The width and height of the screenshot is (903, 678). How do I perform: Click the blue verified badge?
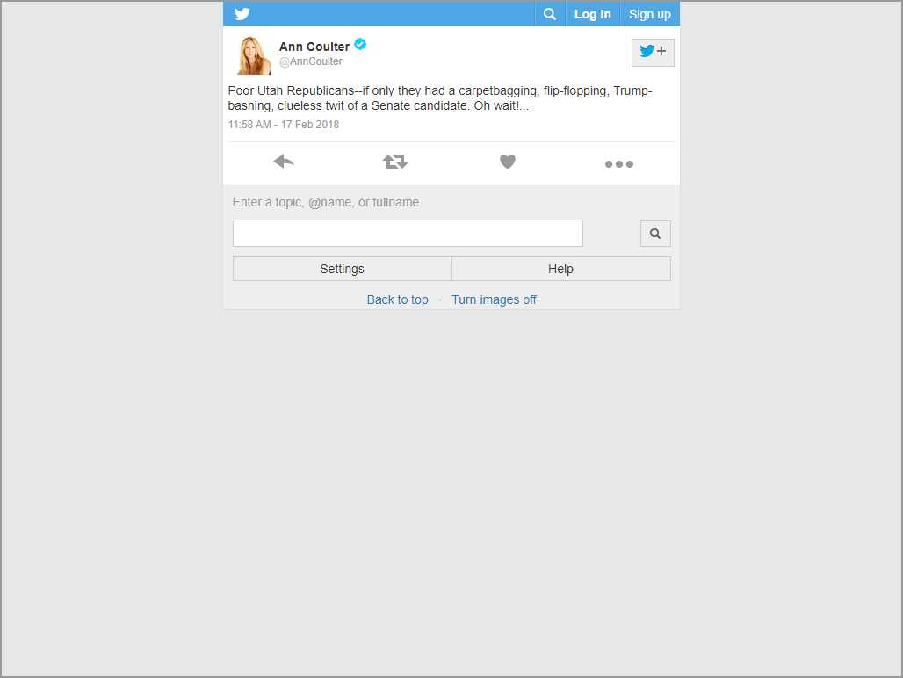(360, 45)
